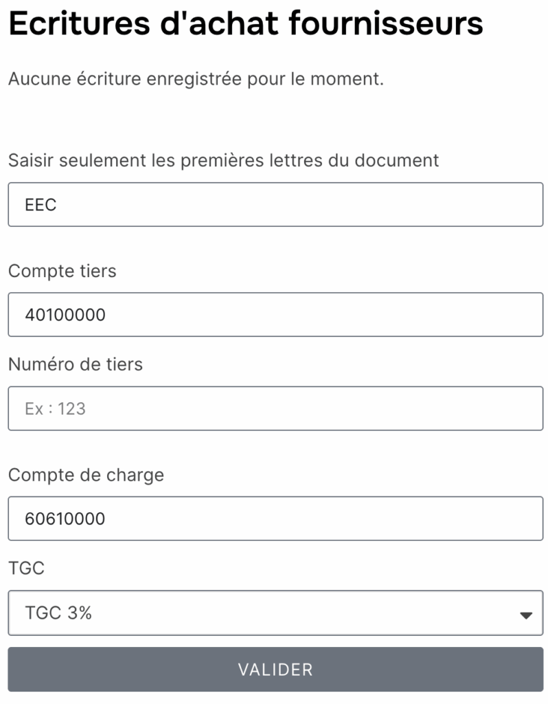This screenshot has width=548, height=704.
Task: Open the TGC dropdown
Action: (x=275, y=613)
